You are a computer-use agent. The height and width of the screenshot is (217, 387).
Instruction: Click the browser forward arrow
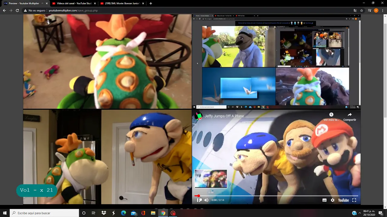(x=11, y=10)
